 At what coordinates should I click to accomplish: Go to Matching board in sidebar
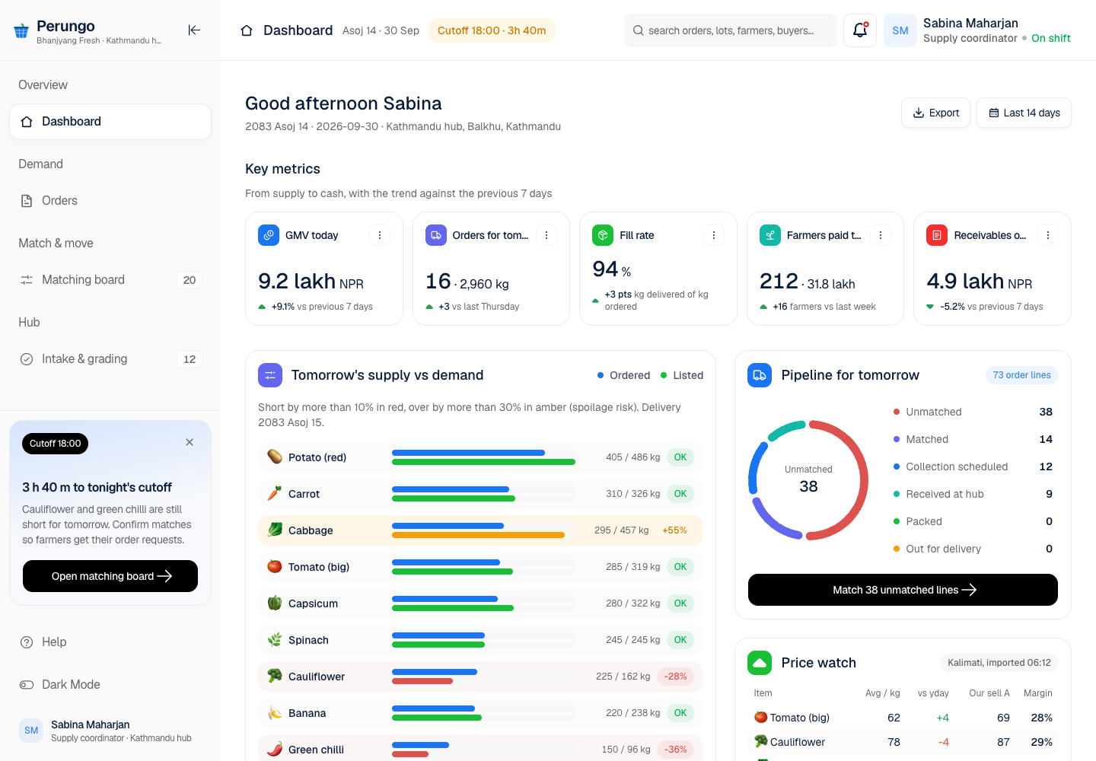click(x=110, y=280)
